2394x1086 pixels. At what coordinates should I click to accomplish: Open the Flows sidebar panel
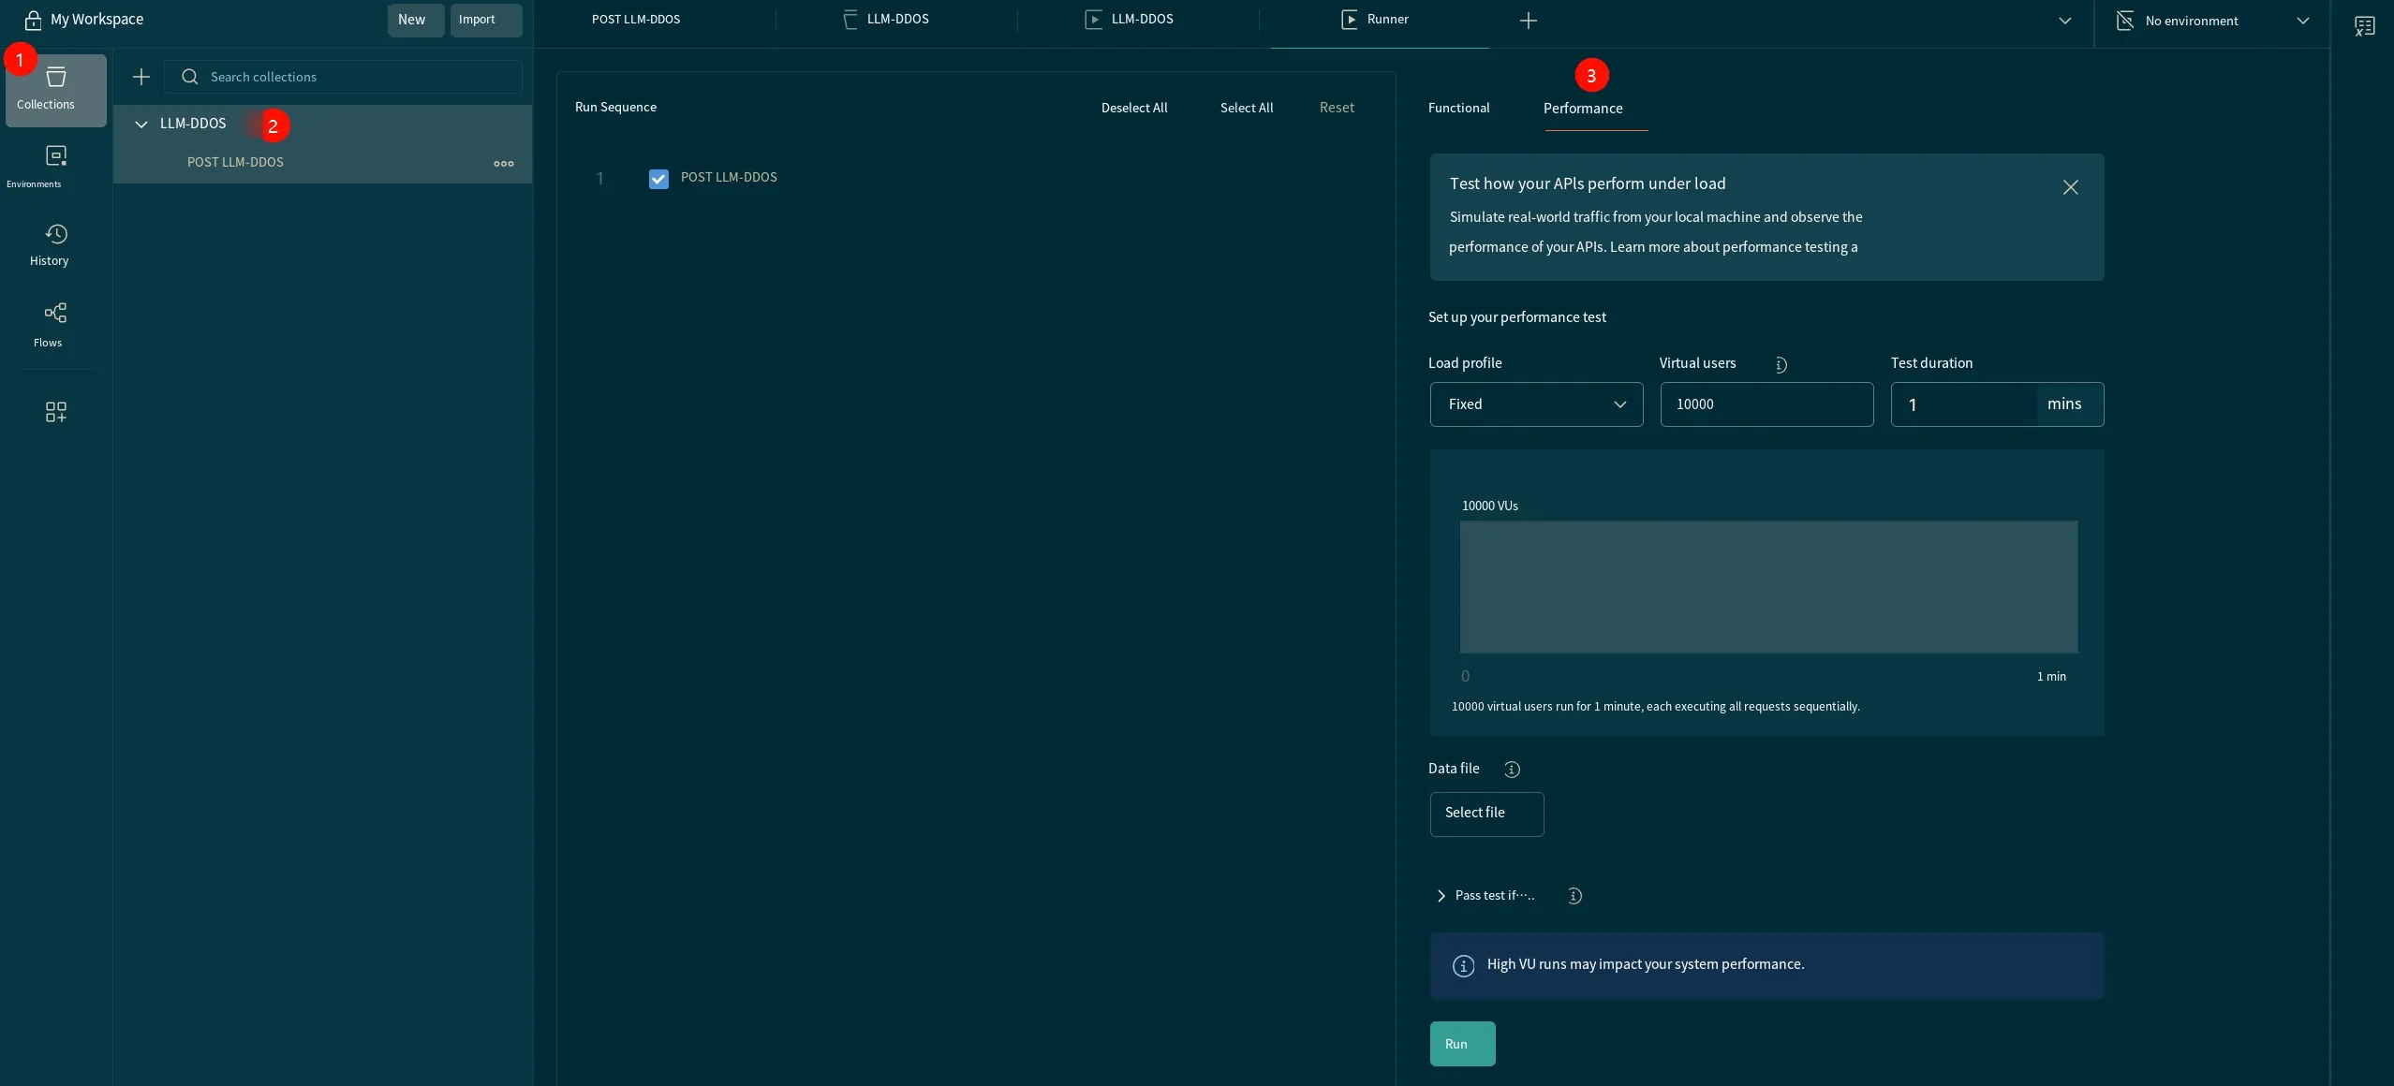pos(55,324)
